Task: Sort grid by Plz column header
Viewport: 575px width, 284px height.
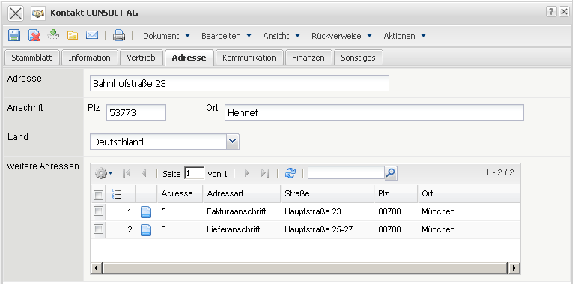Action: [396, 194]
